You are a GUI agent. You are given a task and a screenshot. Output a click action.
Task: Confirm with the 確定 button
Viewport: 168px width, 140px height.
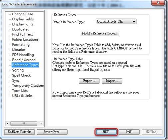coord(106,132)
